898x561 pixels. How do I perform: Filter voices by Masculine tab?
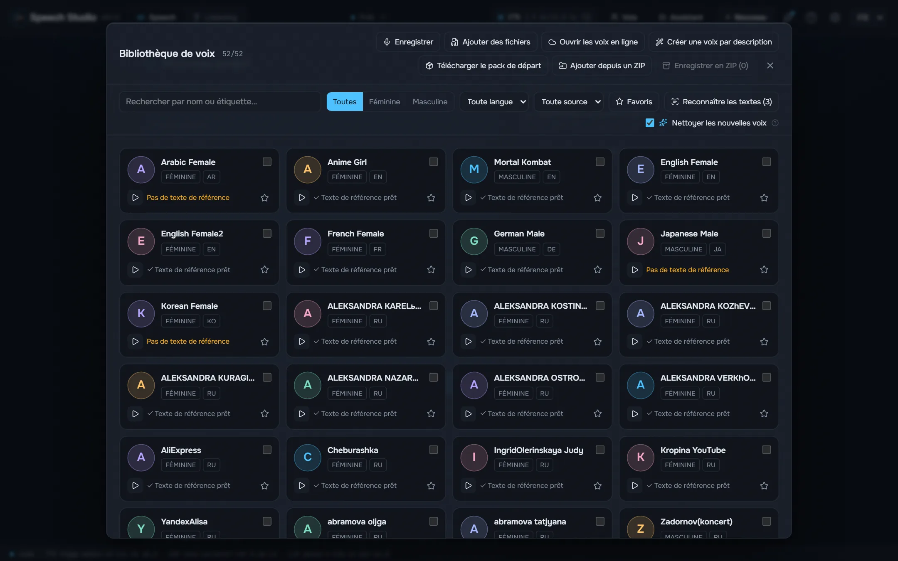[430, 102]
